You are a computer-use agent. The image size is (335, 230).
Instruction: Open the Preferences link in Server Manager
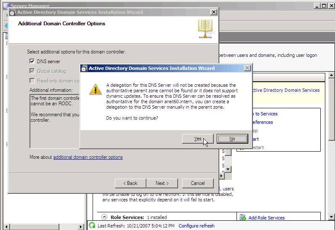point(262,122)
